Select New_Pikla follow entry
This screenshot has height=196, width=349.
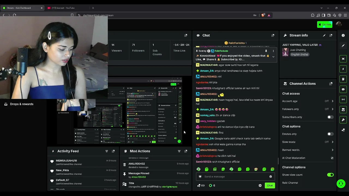[x=83, y=172]
